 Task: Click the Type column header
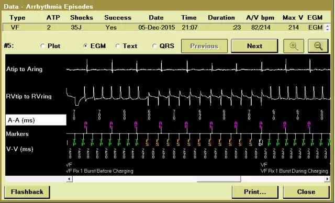click(x=17, y=18)
